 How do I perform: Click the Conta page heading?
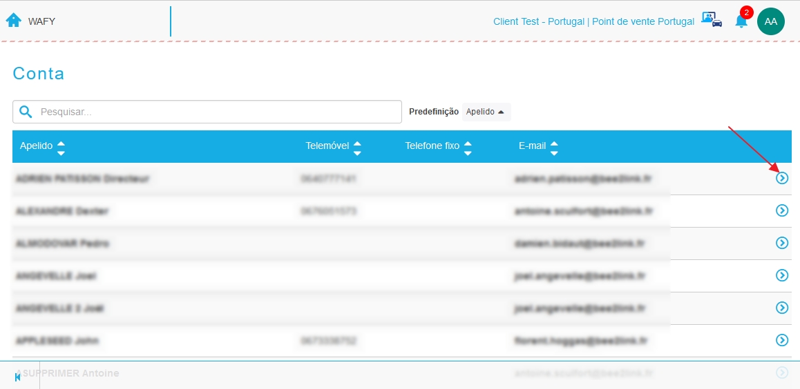coord(39,74)
